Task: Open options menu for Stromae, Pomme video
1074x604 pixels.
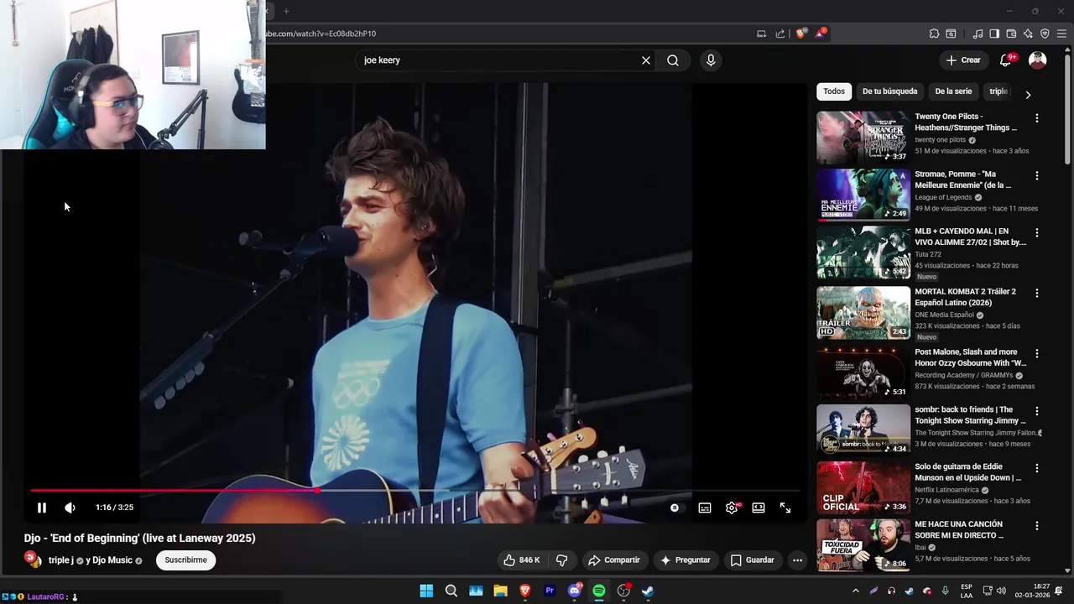Action: point(1037,176)
